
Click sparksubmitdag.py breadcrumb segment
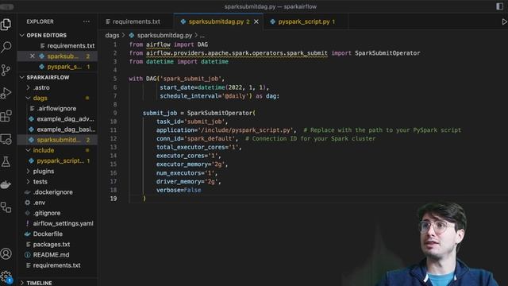[x=164, y=35]
